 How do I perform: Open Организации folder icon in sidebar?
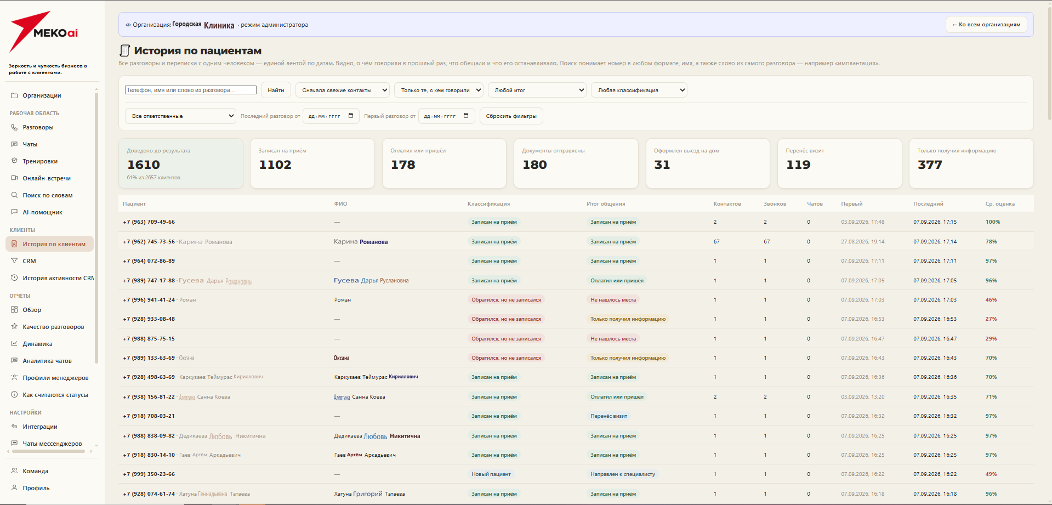click(x=14, y=95)
